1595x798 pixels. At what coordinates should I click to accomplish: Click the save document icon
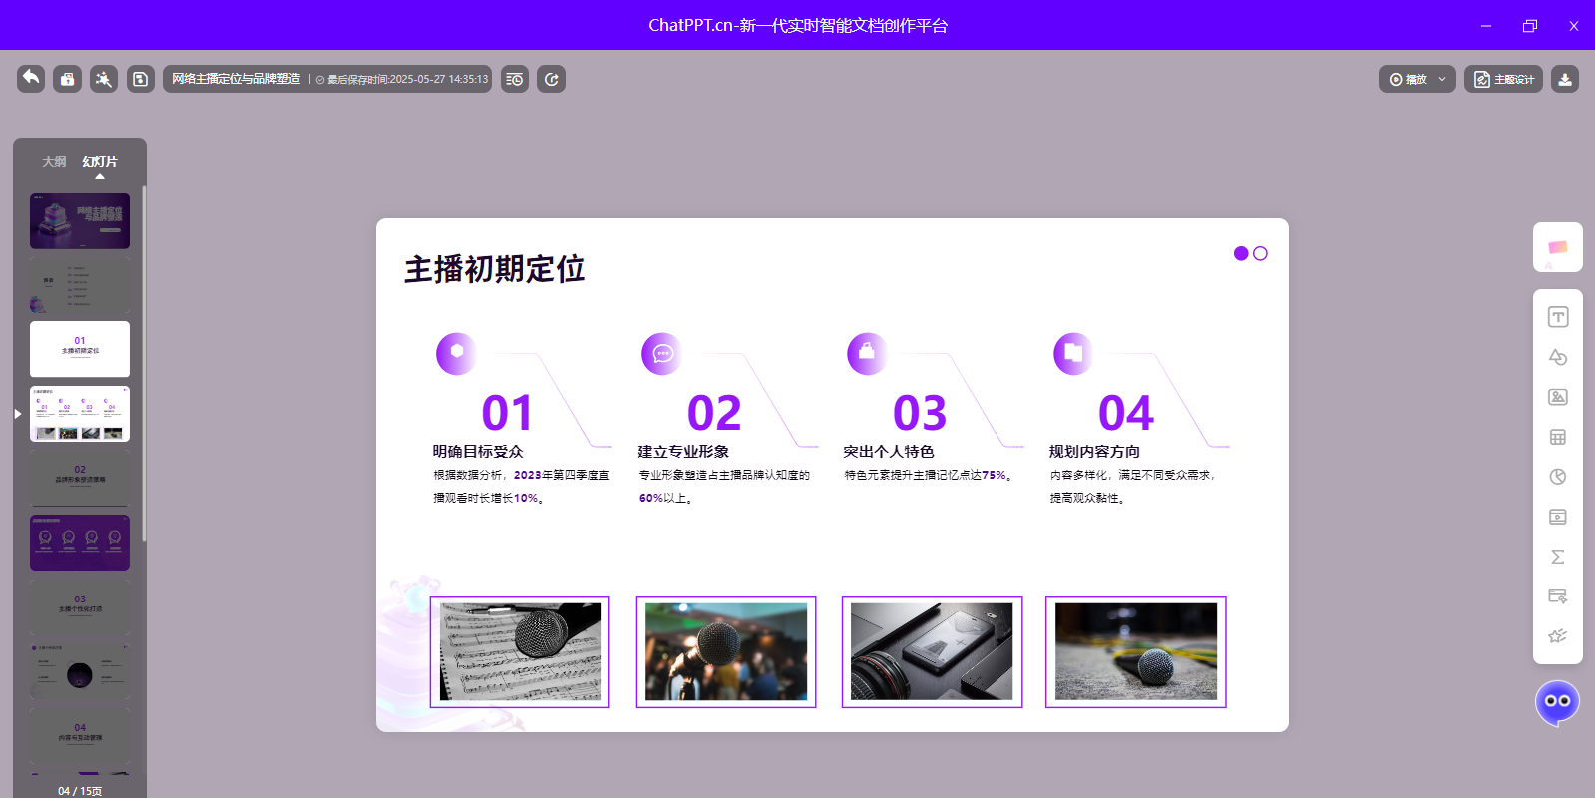[x=141, y=79]
